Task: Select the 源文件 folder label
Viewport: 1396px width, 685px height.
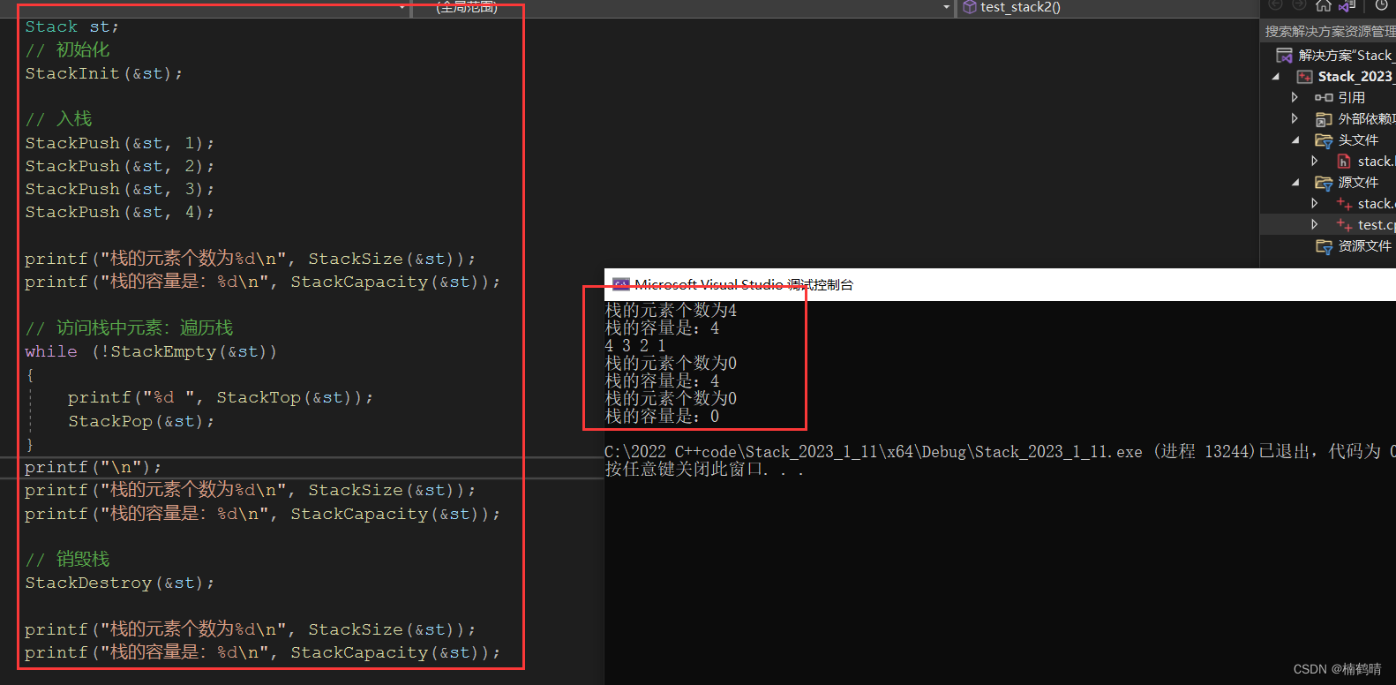Action: point(1358,183)
